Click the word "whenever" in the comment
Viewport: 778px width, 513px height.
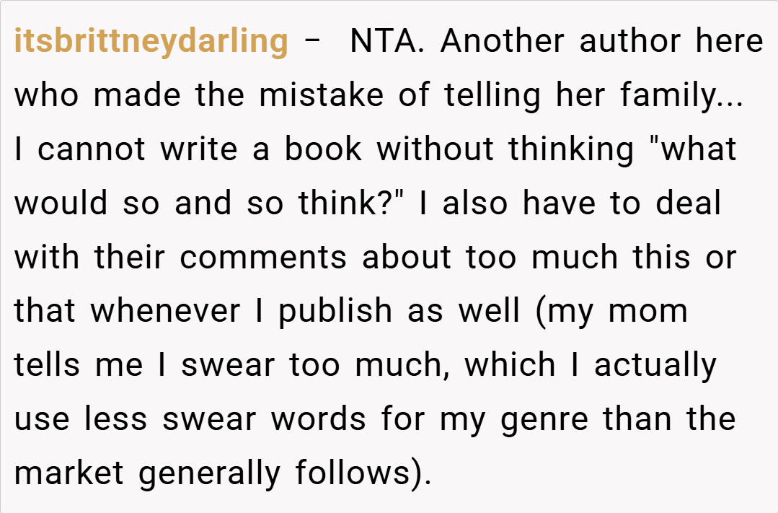(176, 312)
